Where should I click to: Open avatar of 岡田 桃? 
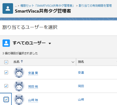19,86
